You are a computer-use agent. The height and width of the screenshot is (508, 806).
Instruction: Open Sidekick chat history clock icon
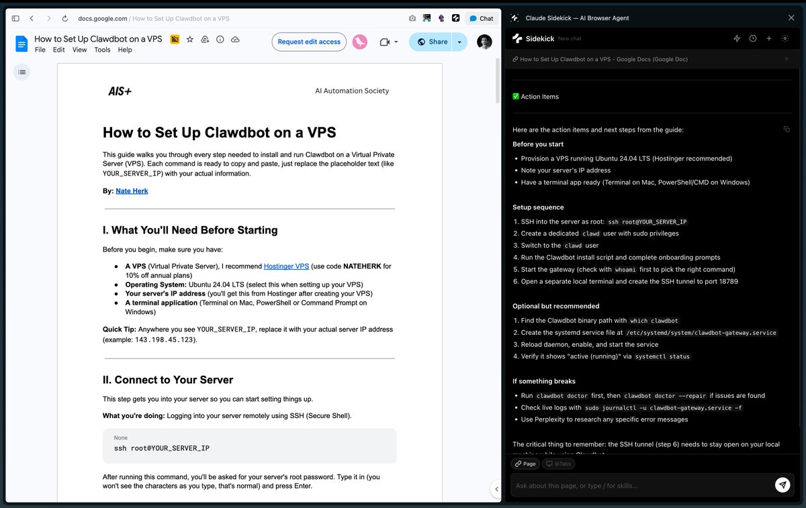pyautogui.click(x=753, y=38)
